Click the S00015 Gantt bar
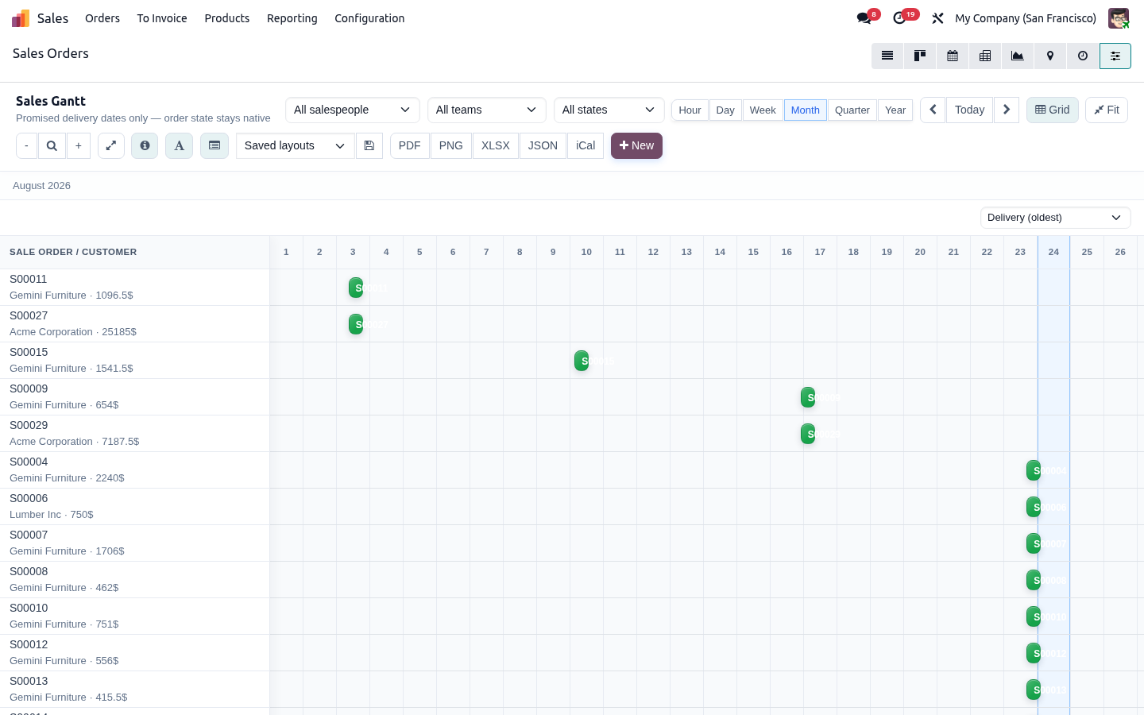 [x=582, y=361]
